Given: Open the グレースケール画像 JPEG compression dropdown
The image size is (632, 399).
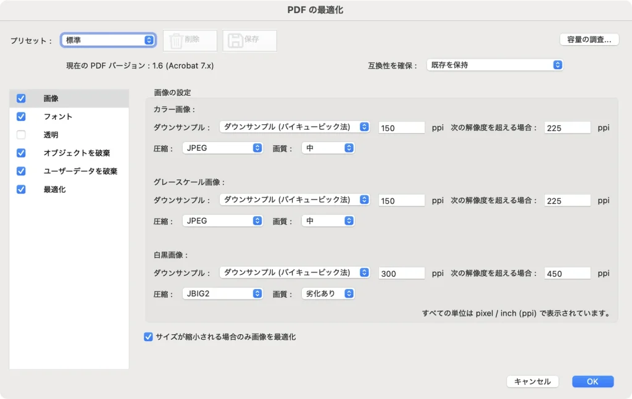Looking at the screenshot, I should point(222,221).
